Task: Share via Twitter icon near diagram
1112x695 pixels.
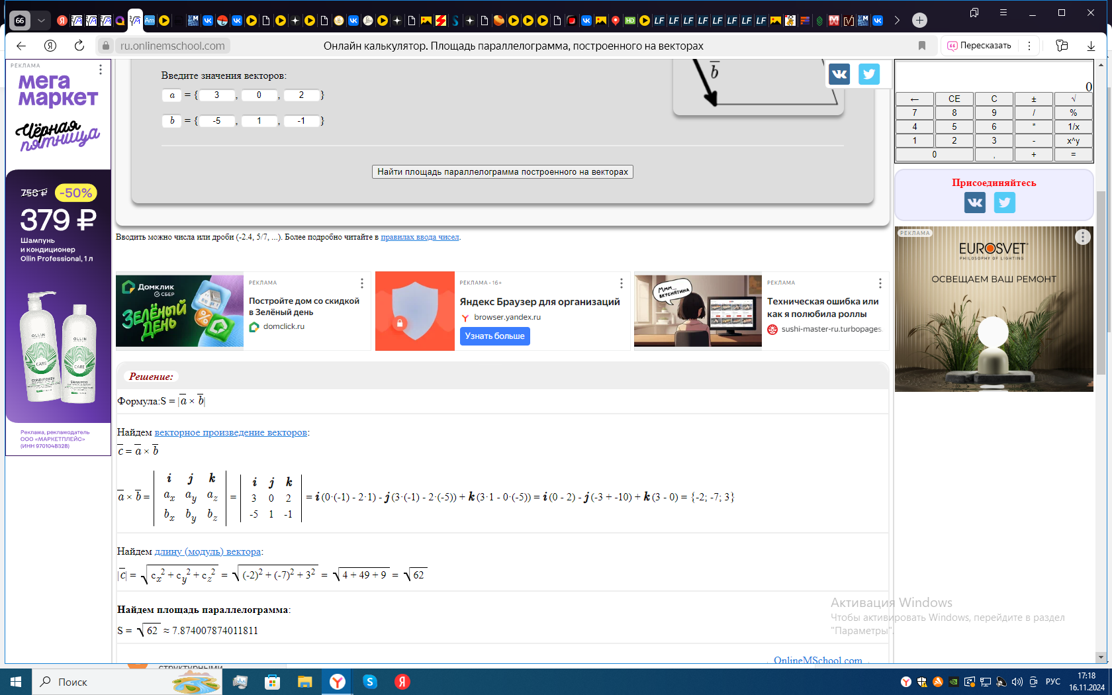Action: pyautogui.click(x=869, y=74)
